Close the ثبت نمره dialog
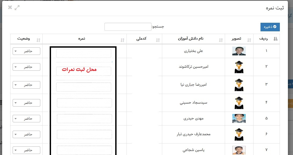Viewport: 293px width, 155px height. coord(10,7)
